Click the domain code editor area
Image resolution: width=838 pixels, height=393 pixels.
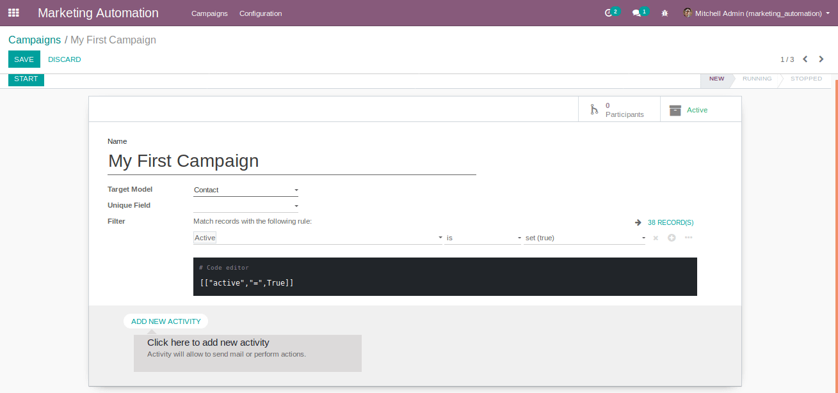click(445, 277)
